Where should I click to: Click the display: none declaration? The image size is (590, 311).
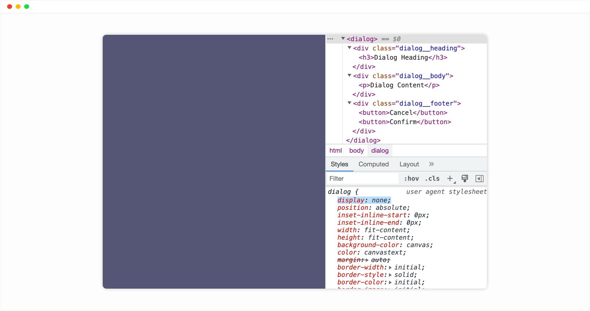point(364,200)
